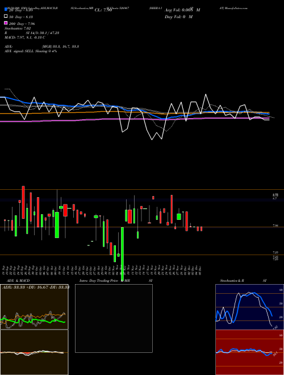Select the '20 Day = 8.09' label

[x=20, y=10]
